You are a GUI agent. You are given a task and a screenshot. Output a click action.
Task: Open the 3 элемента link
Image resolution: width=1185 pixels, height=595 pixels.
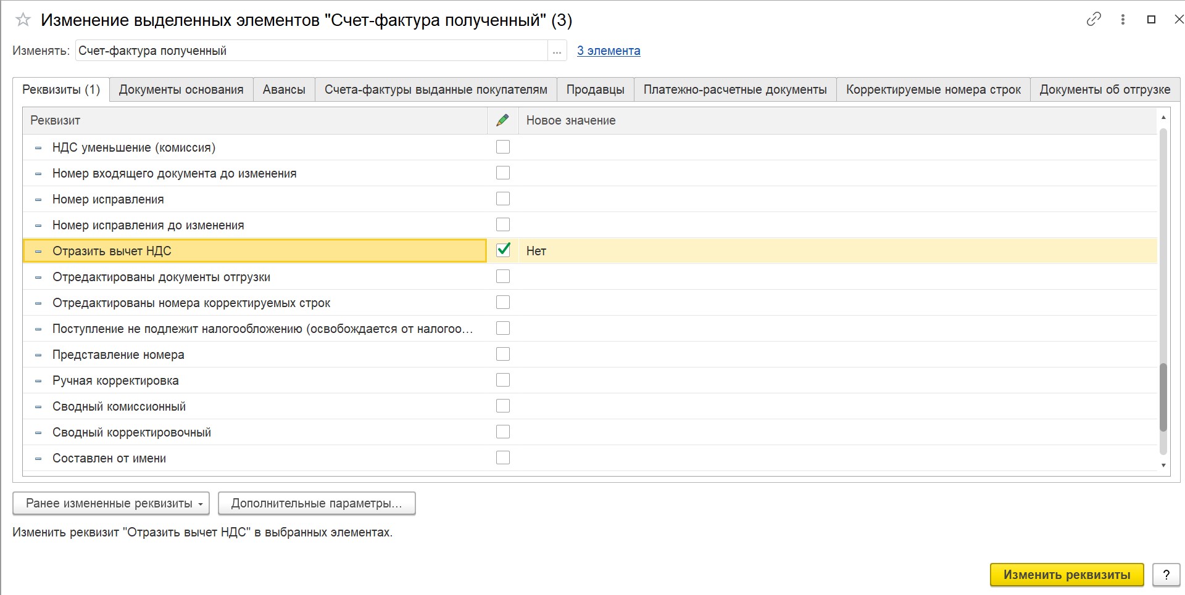click(609, 51)
